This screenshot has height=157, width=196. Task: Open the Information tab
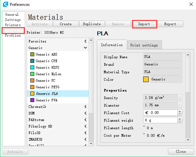point(112,45)
